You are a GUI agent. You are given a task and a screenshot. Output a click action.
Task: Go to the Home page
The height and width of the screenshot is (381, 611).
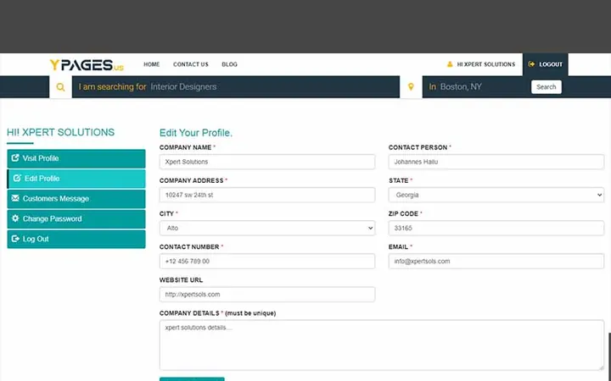pos(152,64)
